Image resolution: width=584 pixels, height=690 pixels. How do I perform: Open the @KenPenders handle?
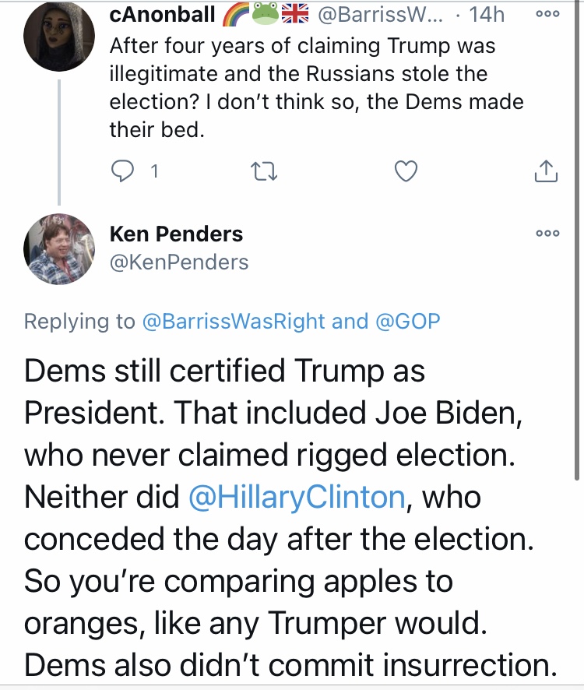coord(179,262)
